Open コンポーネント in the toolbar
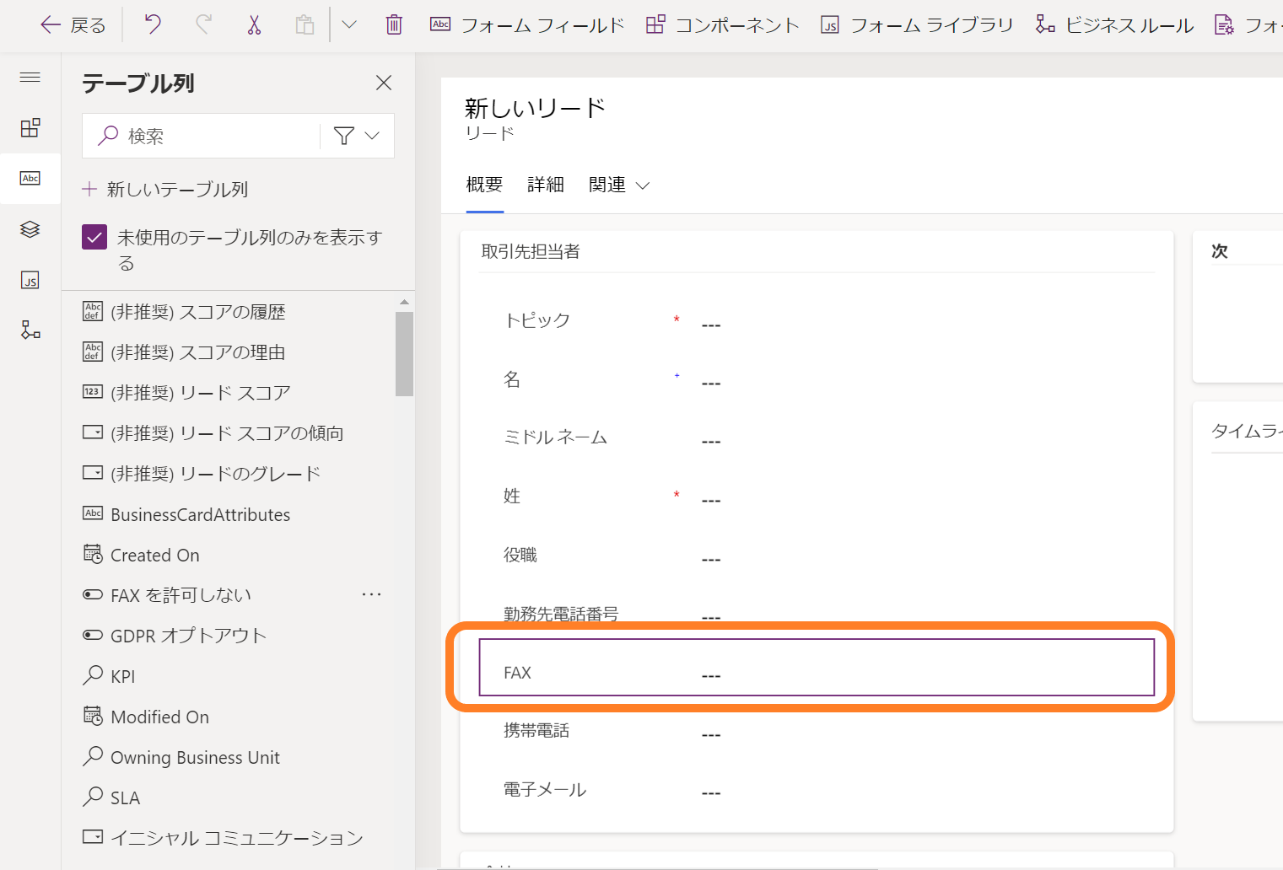Image resolution: width=1283 pixels, height=870 pixels. [722, 25]
